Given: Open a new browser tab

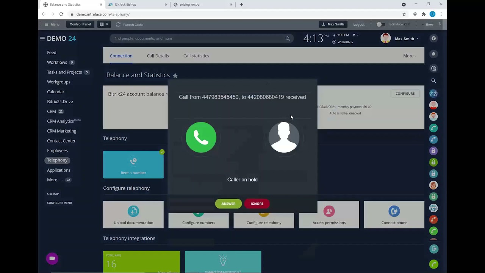Looking at the screenshot, I should 241,5.
